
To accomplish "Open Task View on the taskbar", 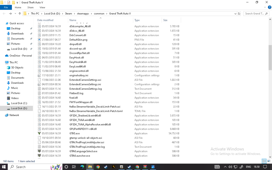I will (x=74, y=167).
